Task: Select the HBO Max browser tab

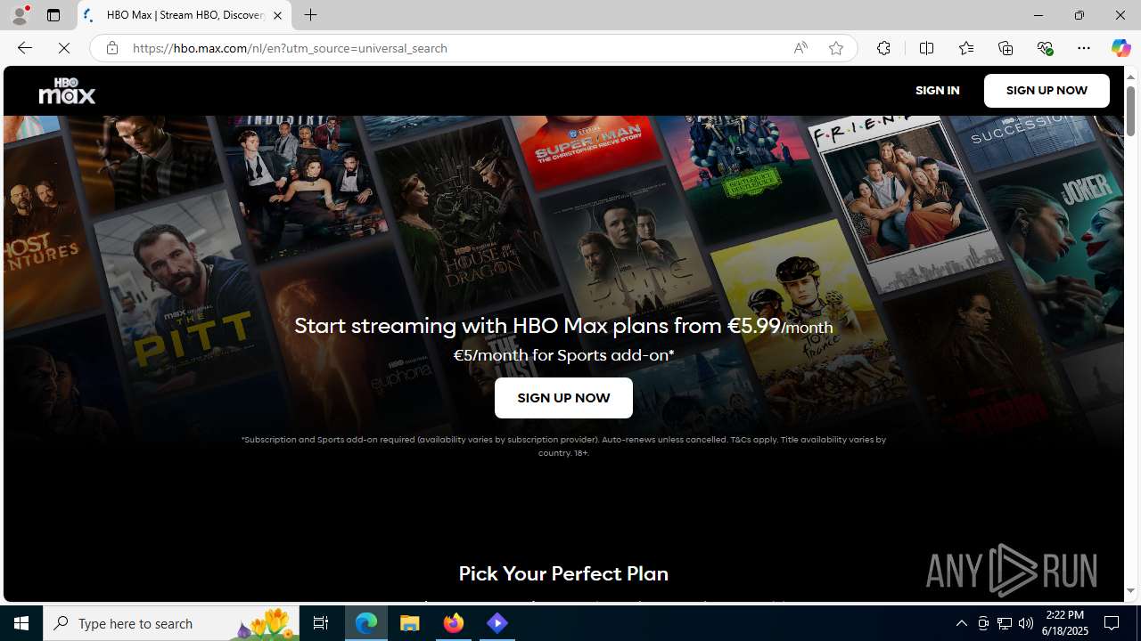Action: pyautogui.click(x=185, y=15)
